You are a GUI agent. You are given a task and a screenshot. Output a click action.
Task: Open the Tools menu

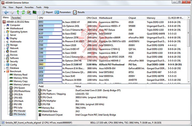click(39, 7)
